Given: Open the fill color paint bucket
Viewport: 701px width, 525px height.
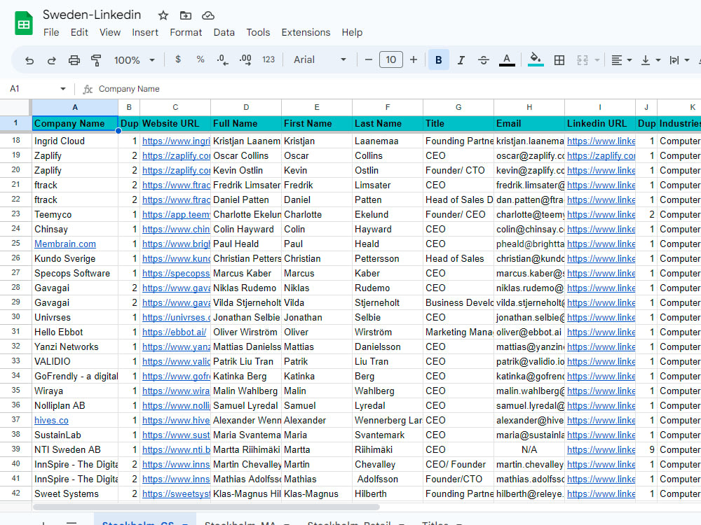Looking at the screenshot, I should 536,59.
